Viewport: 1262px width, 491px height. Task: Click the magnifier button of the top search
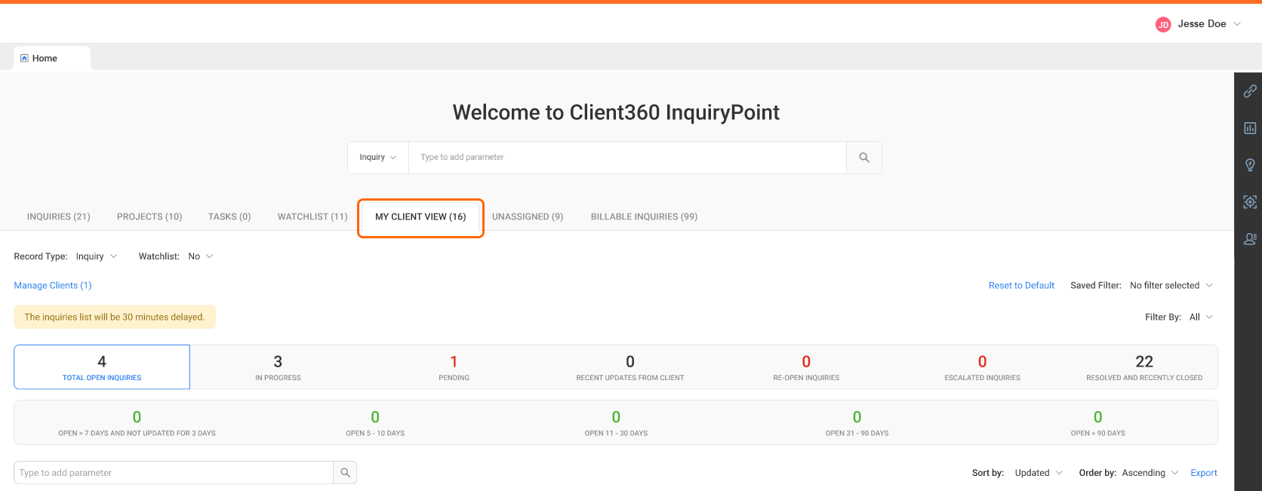coord(864,158)
